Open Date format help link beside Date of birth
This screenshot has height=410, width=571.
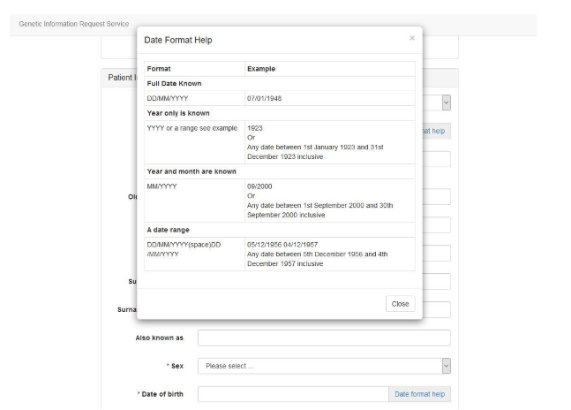pos(419,394)
